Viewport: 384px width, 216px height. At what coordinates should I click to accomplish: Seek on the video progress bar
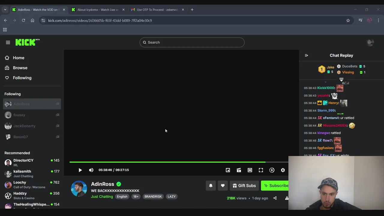click(x=179, y=162)
